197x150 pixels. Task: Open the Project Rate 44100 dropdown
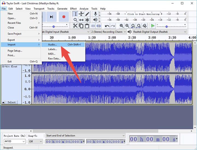pos(23,142)
